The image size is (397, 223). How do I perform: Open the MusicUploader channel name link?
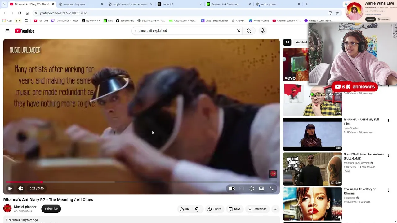(x=25, y=207)
